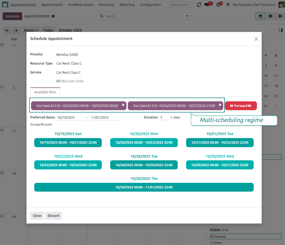Go to previous month arrow
The height and width of the screenshot is (245, 285).
[x=7, y=30]
